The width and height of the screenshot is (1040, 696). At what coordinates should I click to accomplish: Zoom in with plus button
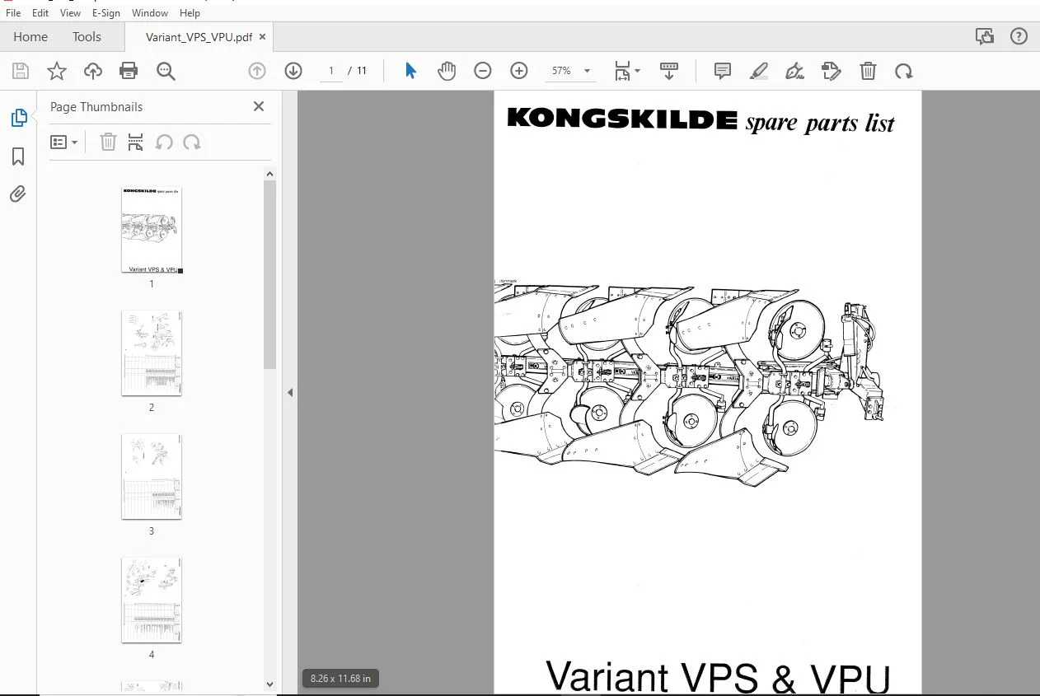519,71
